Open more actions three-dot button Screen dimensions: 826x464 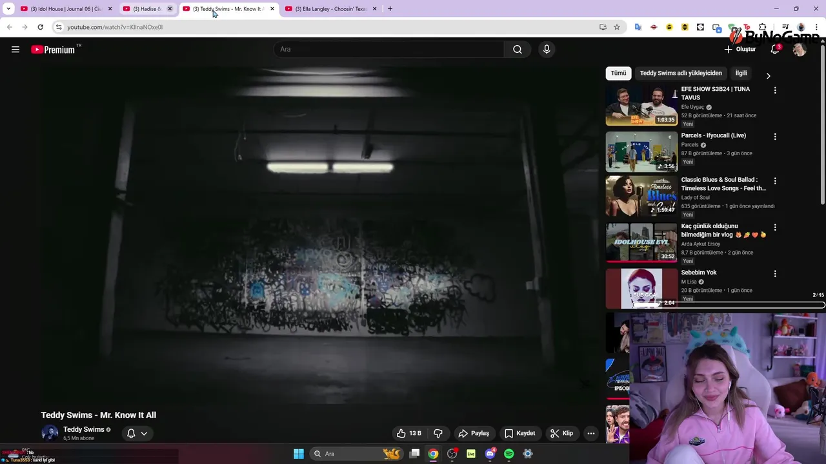click(x=590, y=433)
